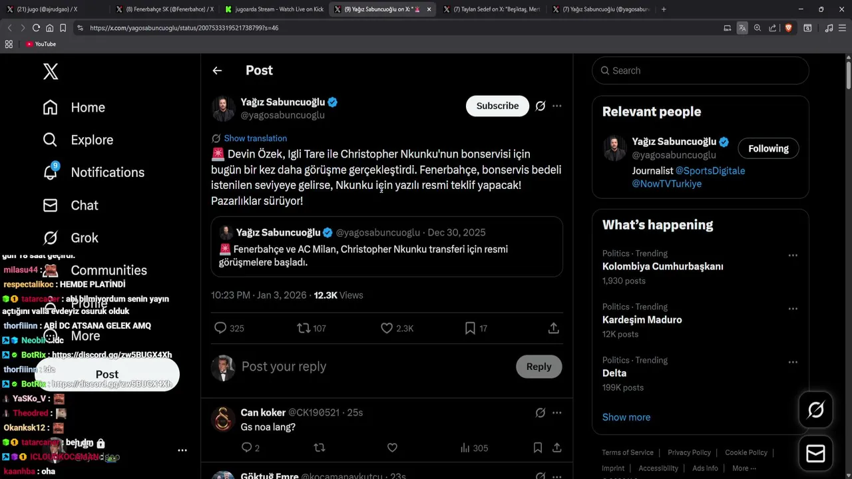Viewport: 852px width, 479px height.
Task: Open Grok icon on Can koker's reply
Action: click(x=540, y=412)
